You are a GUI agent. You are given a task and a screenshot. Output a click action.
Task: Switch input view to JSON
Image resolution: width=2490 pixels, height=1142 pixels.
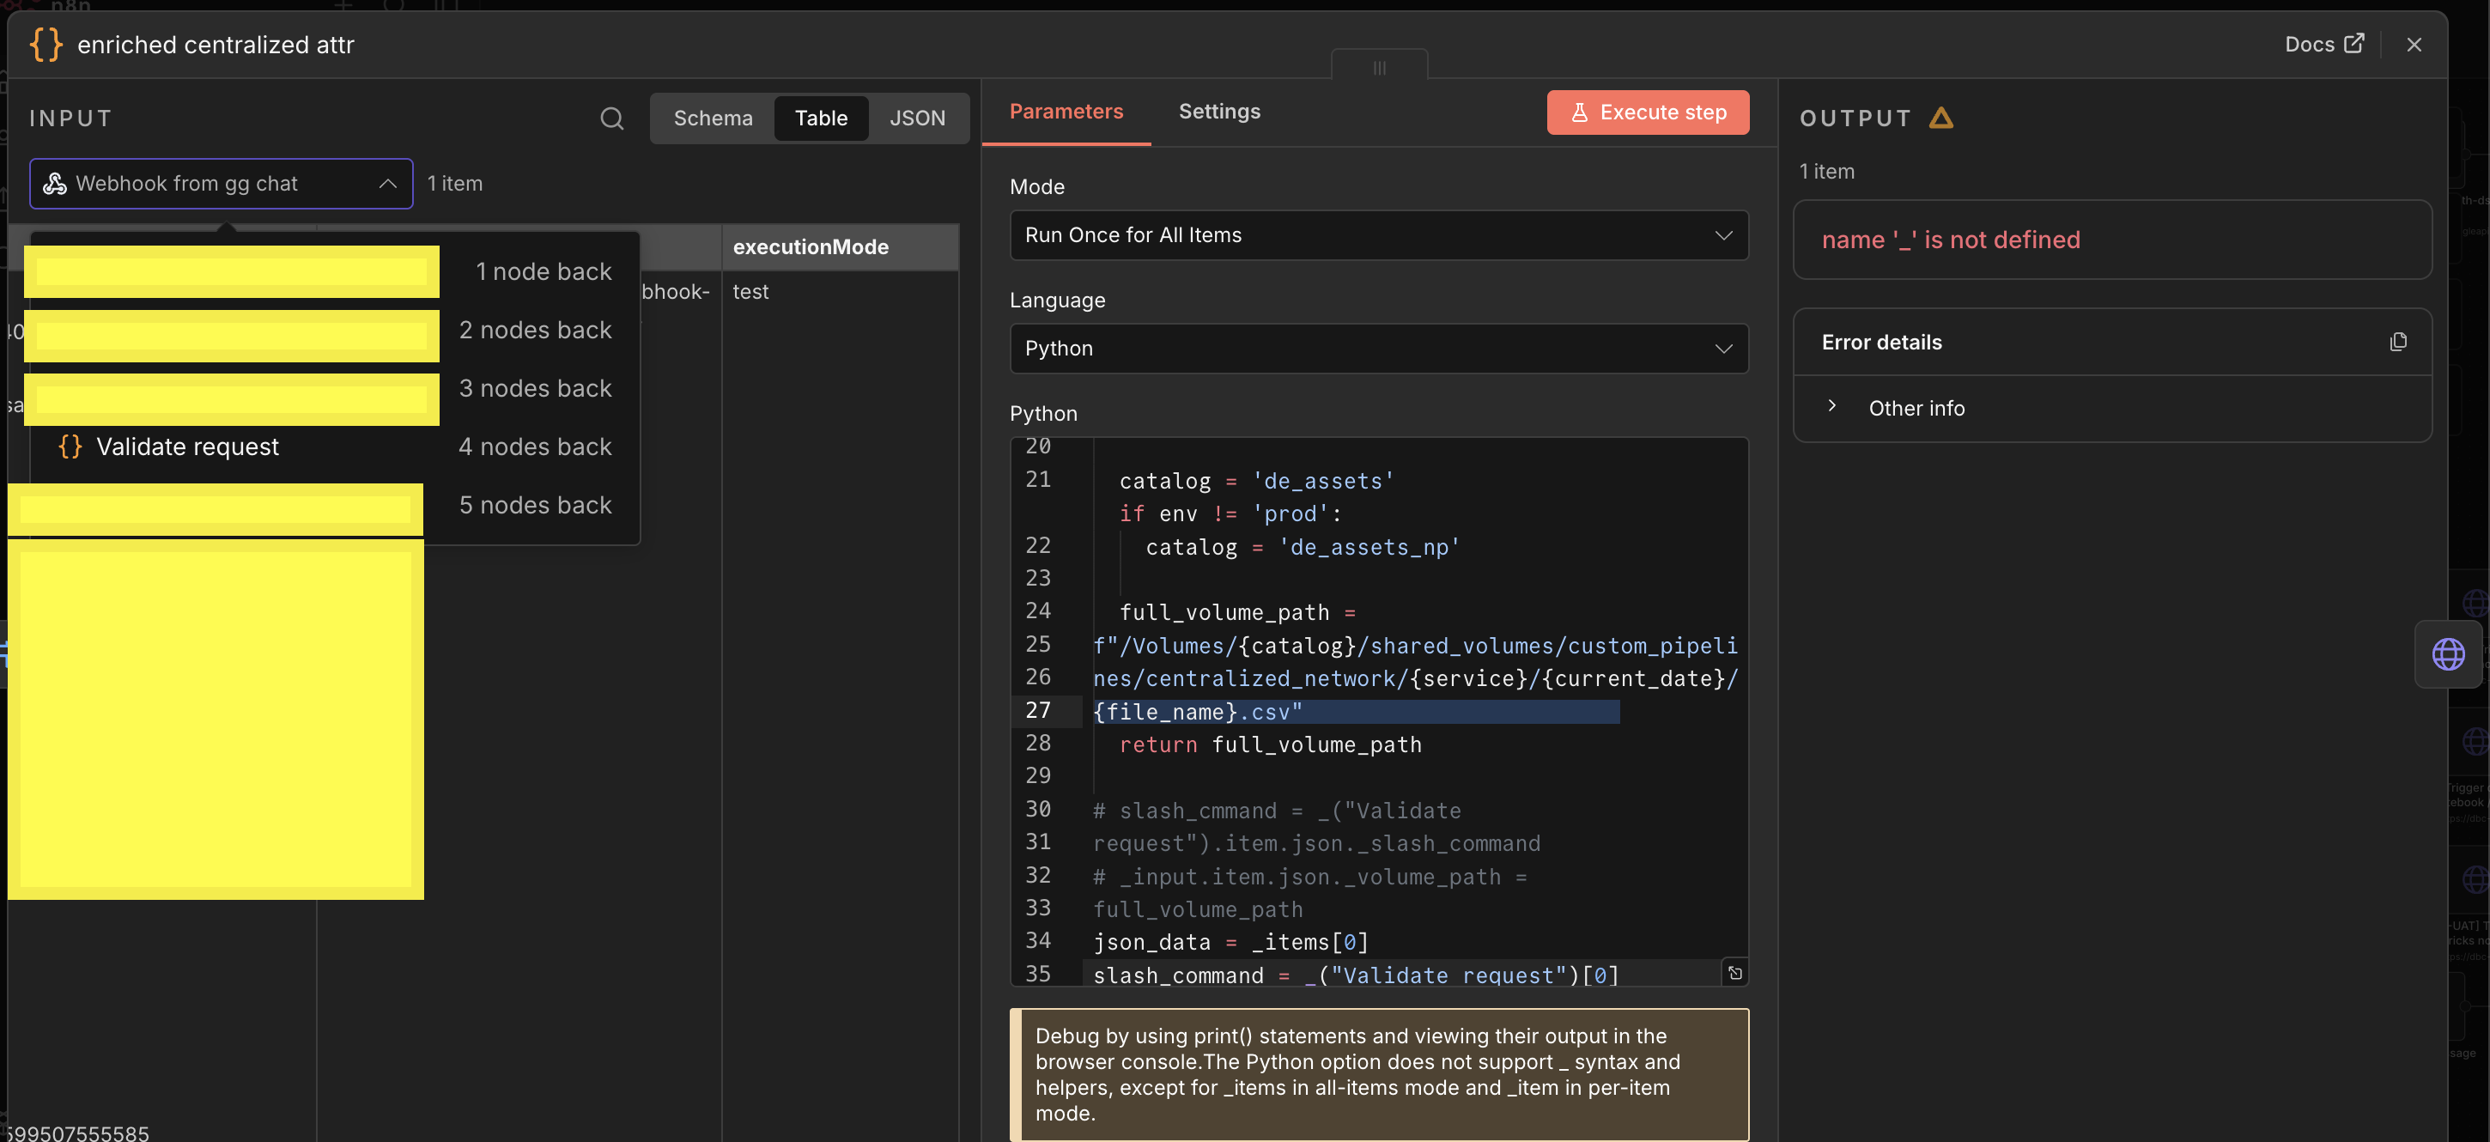[x=916, y=118]
